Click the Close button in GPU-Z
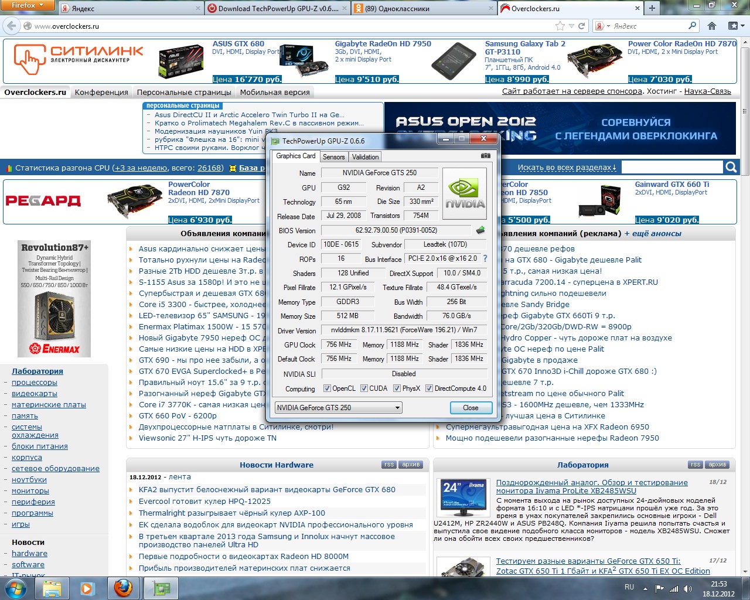Viewport: 750px width, 600px height. click(471, 407)
